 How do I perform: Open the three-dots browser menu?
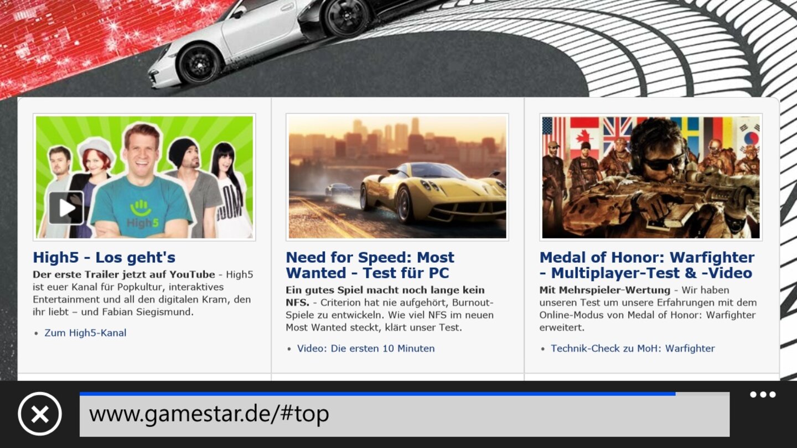tap(763, 394)
